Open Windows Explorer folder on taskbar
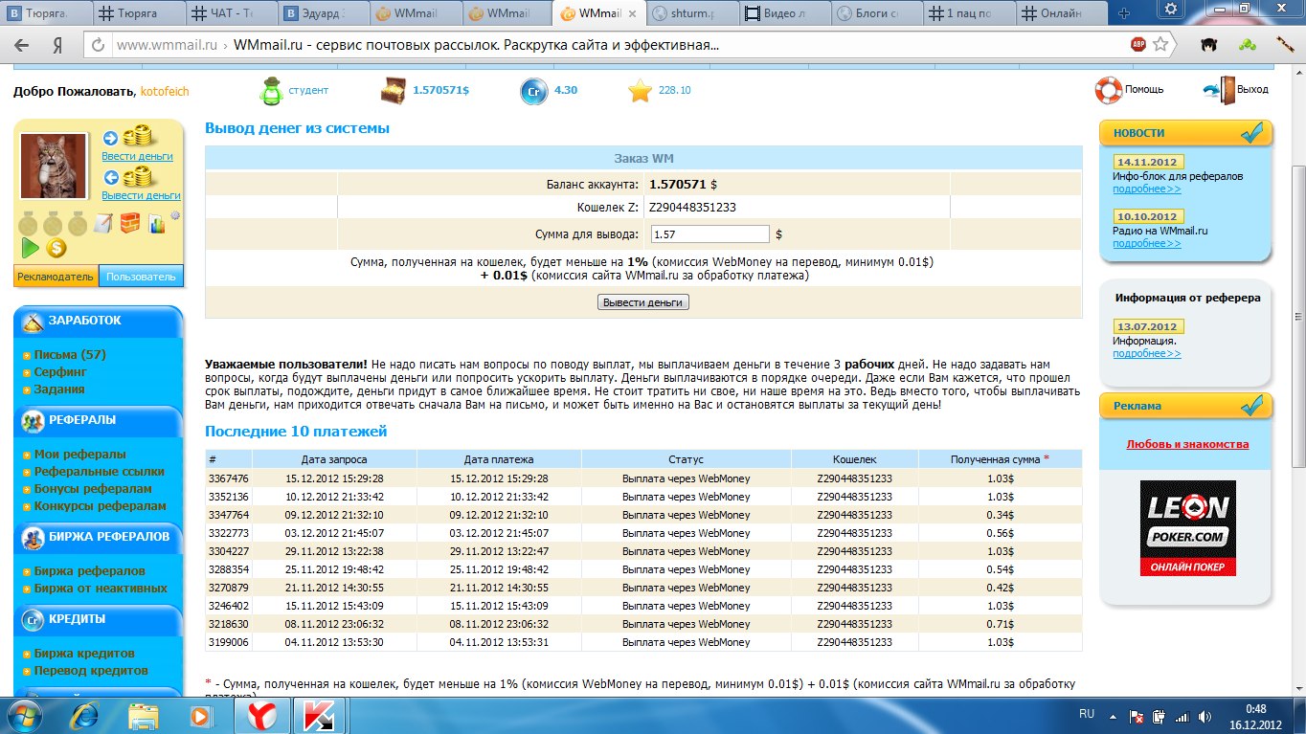The width and height of the screenshot is (1306, 734). pyautogui.click(x=144, y=715)
